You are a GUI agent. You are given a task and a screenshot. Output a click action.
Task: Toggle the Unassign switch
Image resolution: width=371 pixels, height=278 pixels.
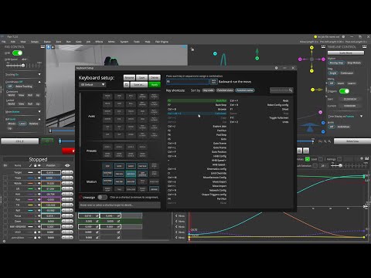[102, 198]
